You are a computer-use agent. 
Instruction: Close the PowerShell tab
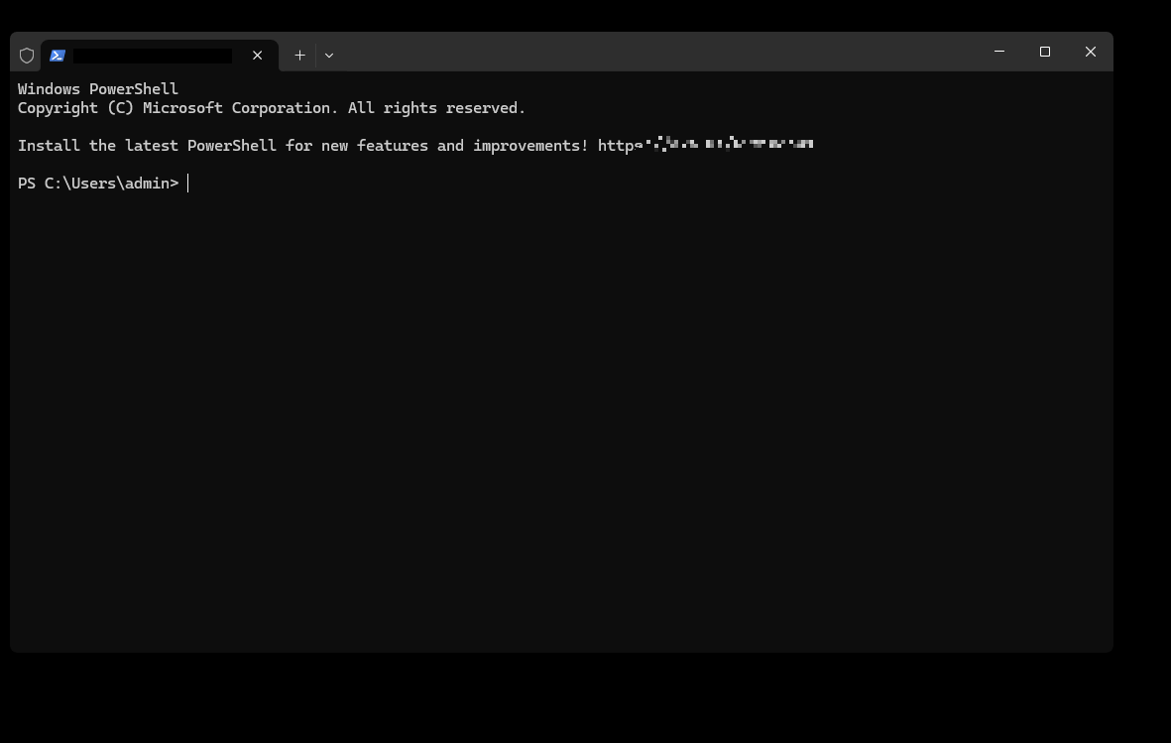coord(257,56)
